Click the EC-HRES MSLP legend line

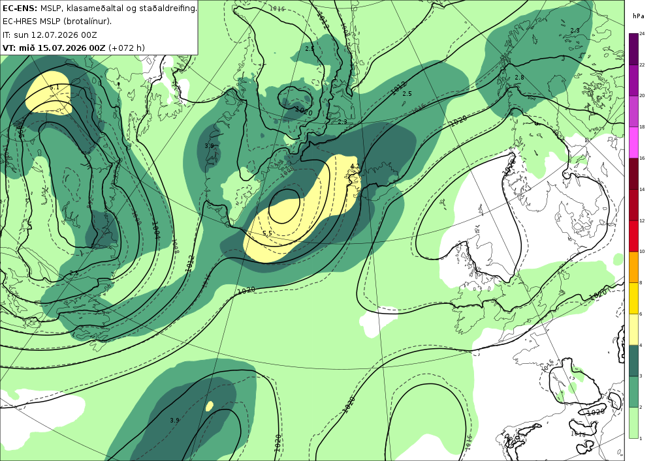pos(57,22)
